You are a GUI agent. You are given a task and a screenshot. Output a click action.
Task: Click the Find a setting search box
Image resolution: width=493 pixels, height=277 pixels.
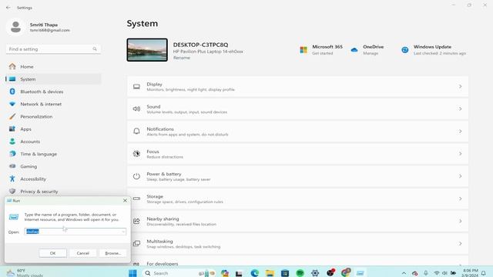pos(53,49)
